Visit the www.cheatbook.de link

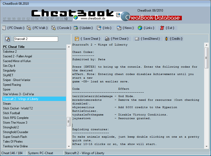(93, 18)
